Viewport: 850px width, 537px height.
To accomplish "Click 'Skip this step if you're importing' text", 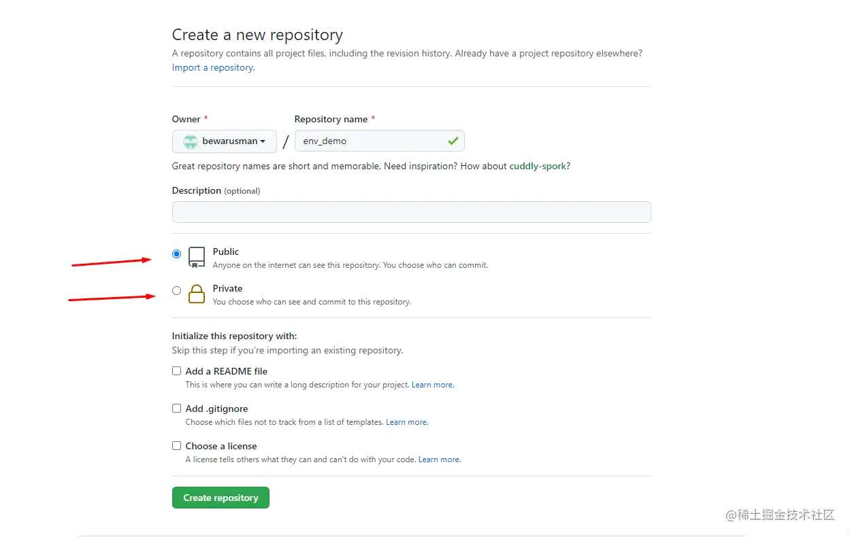I will 287,351.
